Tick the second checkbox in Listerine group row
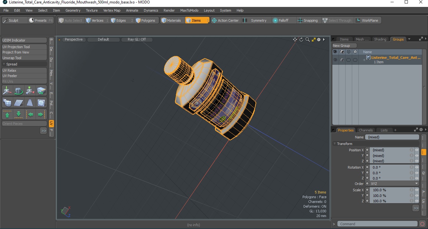This screenshot has height=229, width=428. (x=355, y=60)
